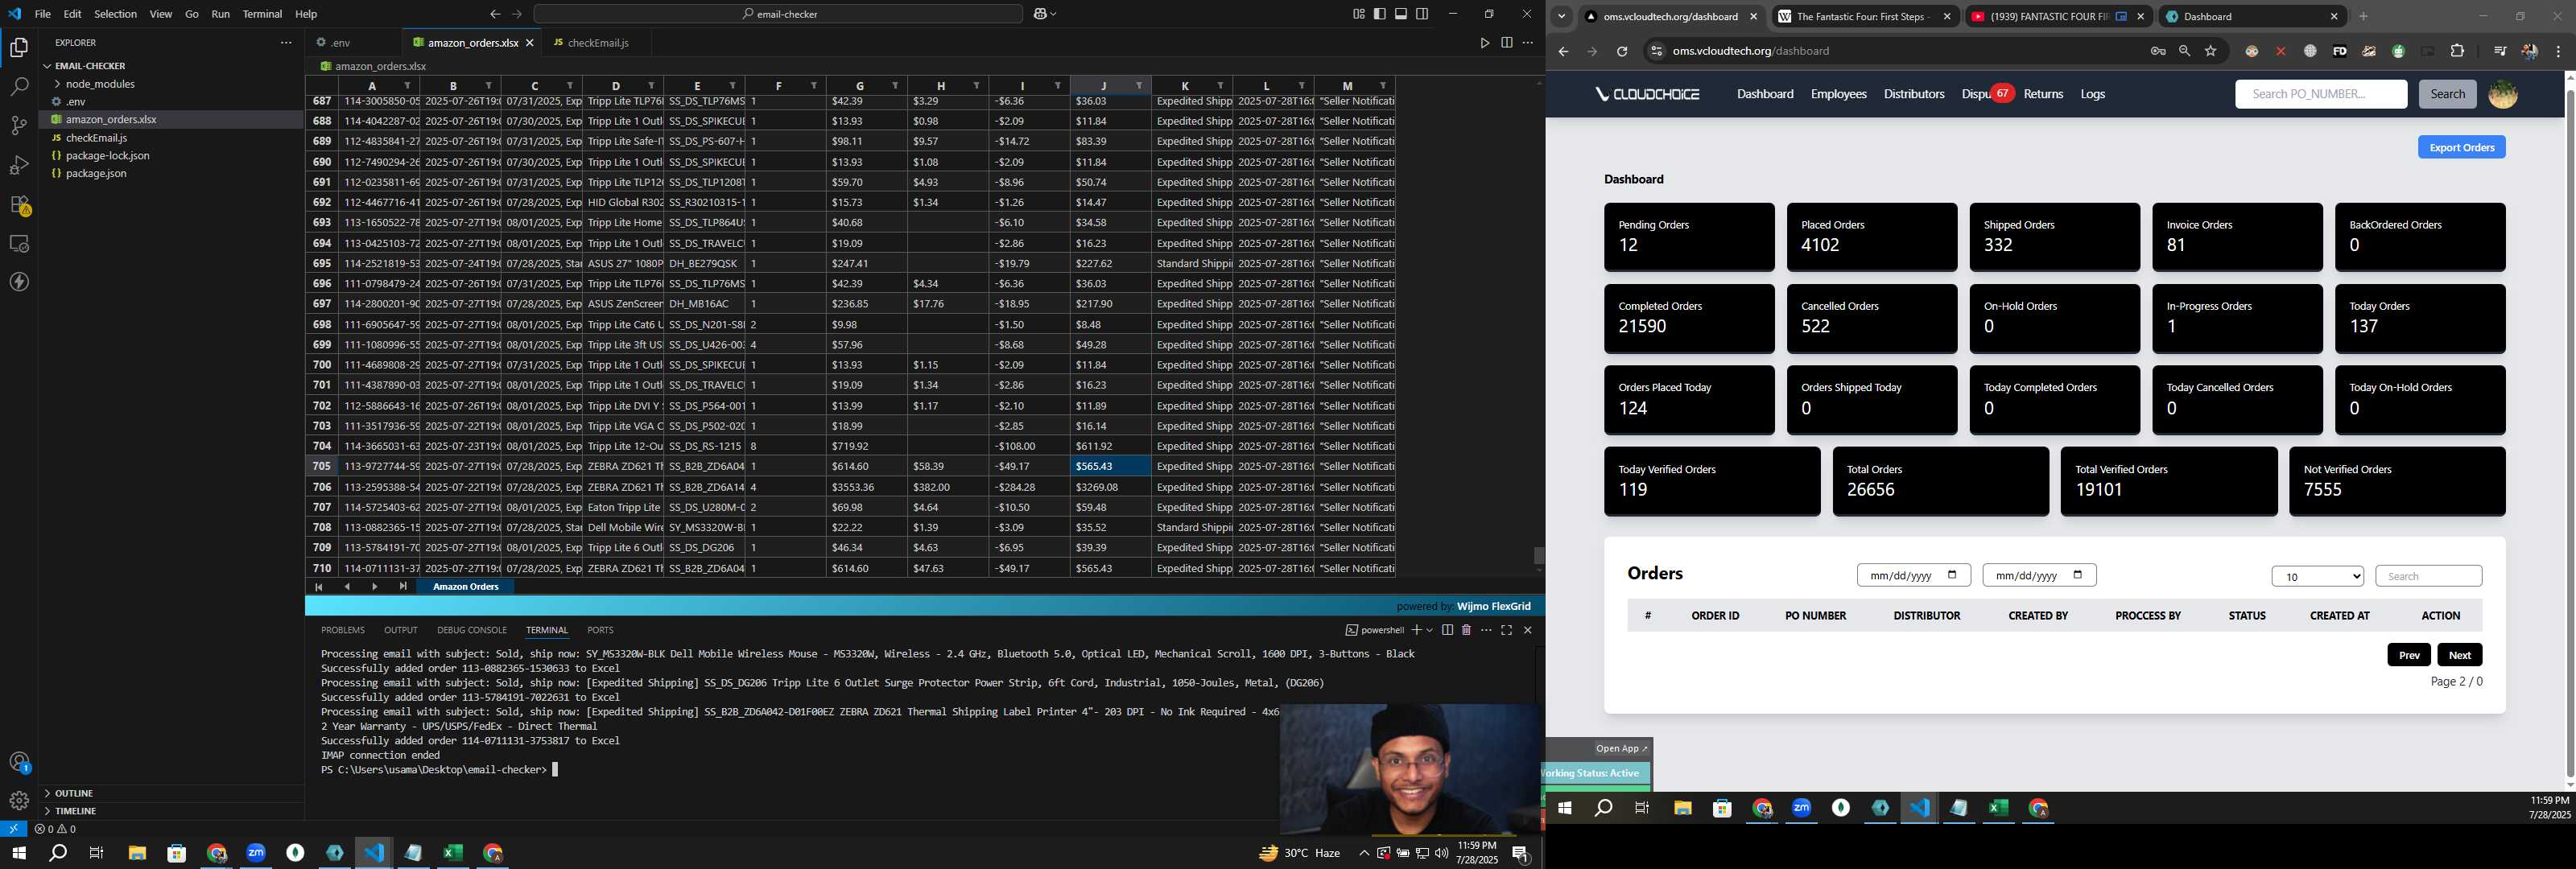Open the lightning-bolt Thunder Client icon

19,282
